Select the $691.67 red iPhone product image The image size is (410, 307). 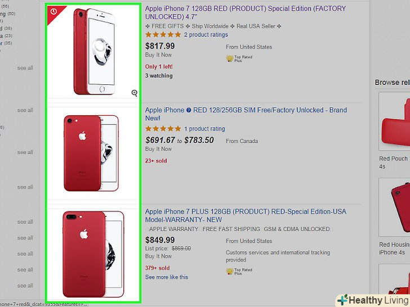click(94, 153)
